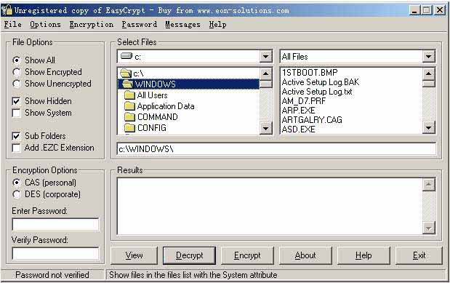
Task: Click the View button
Action: point(134,255)
